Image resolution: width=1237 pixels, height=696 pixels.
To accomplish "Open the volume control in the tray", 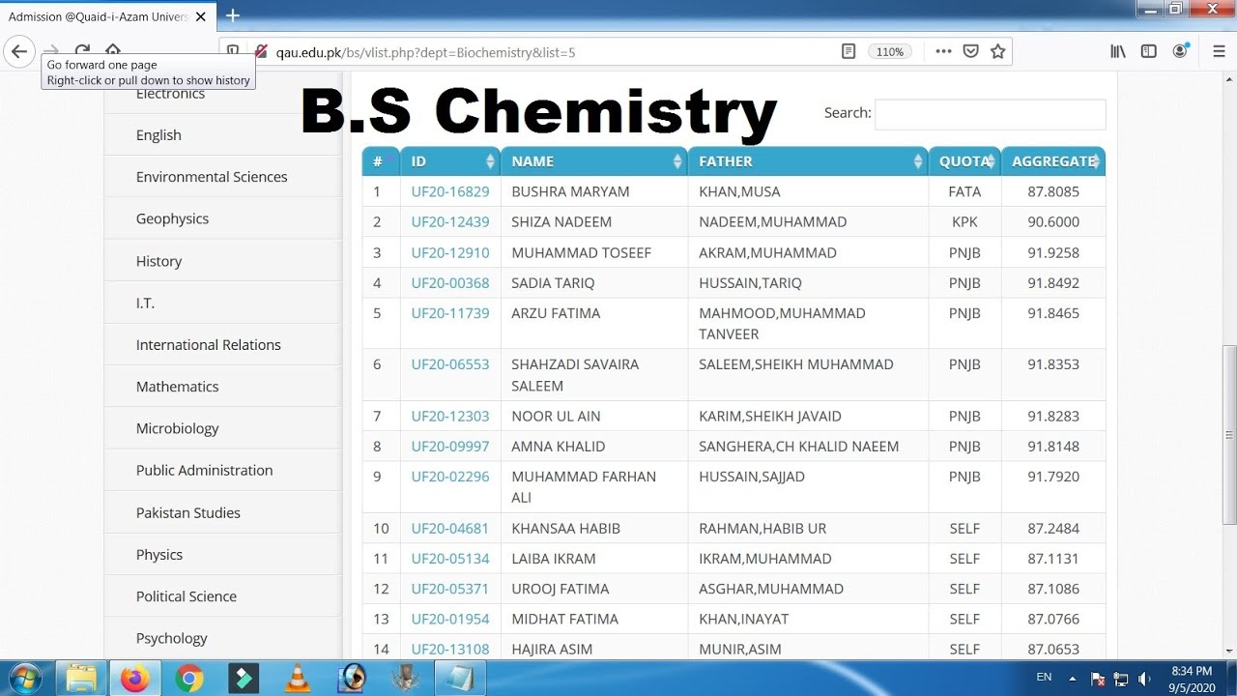I will coord(1145,679).
